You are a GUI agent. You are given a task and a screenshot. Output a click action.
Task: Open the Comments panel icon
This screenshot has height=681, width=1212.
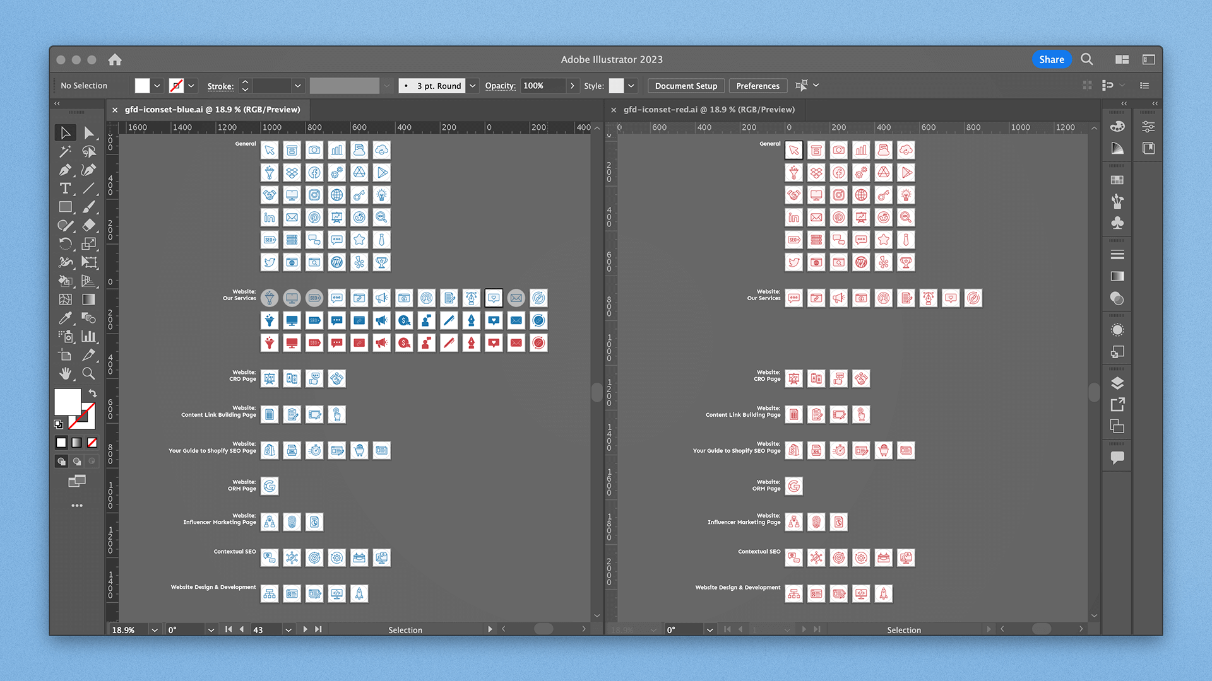click(x=1117, y=458)
